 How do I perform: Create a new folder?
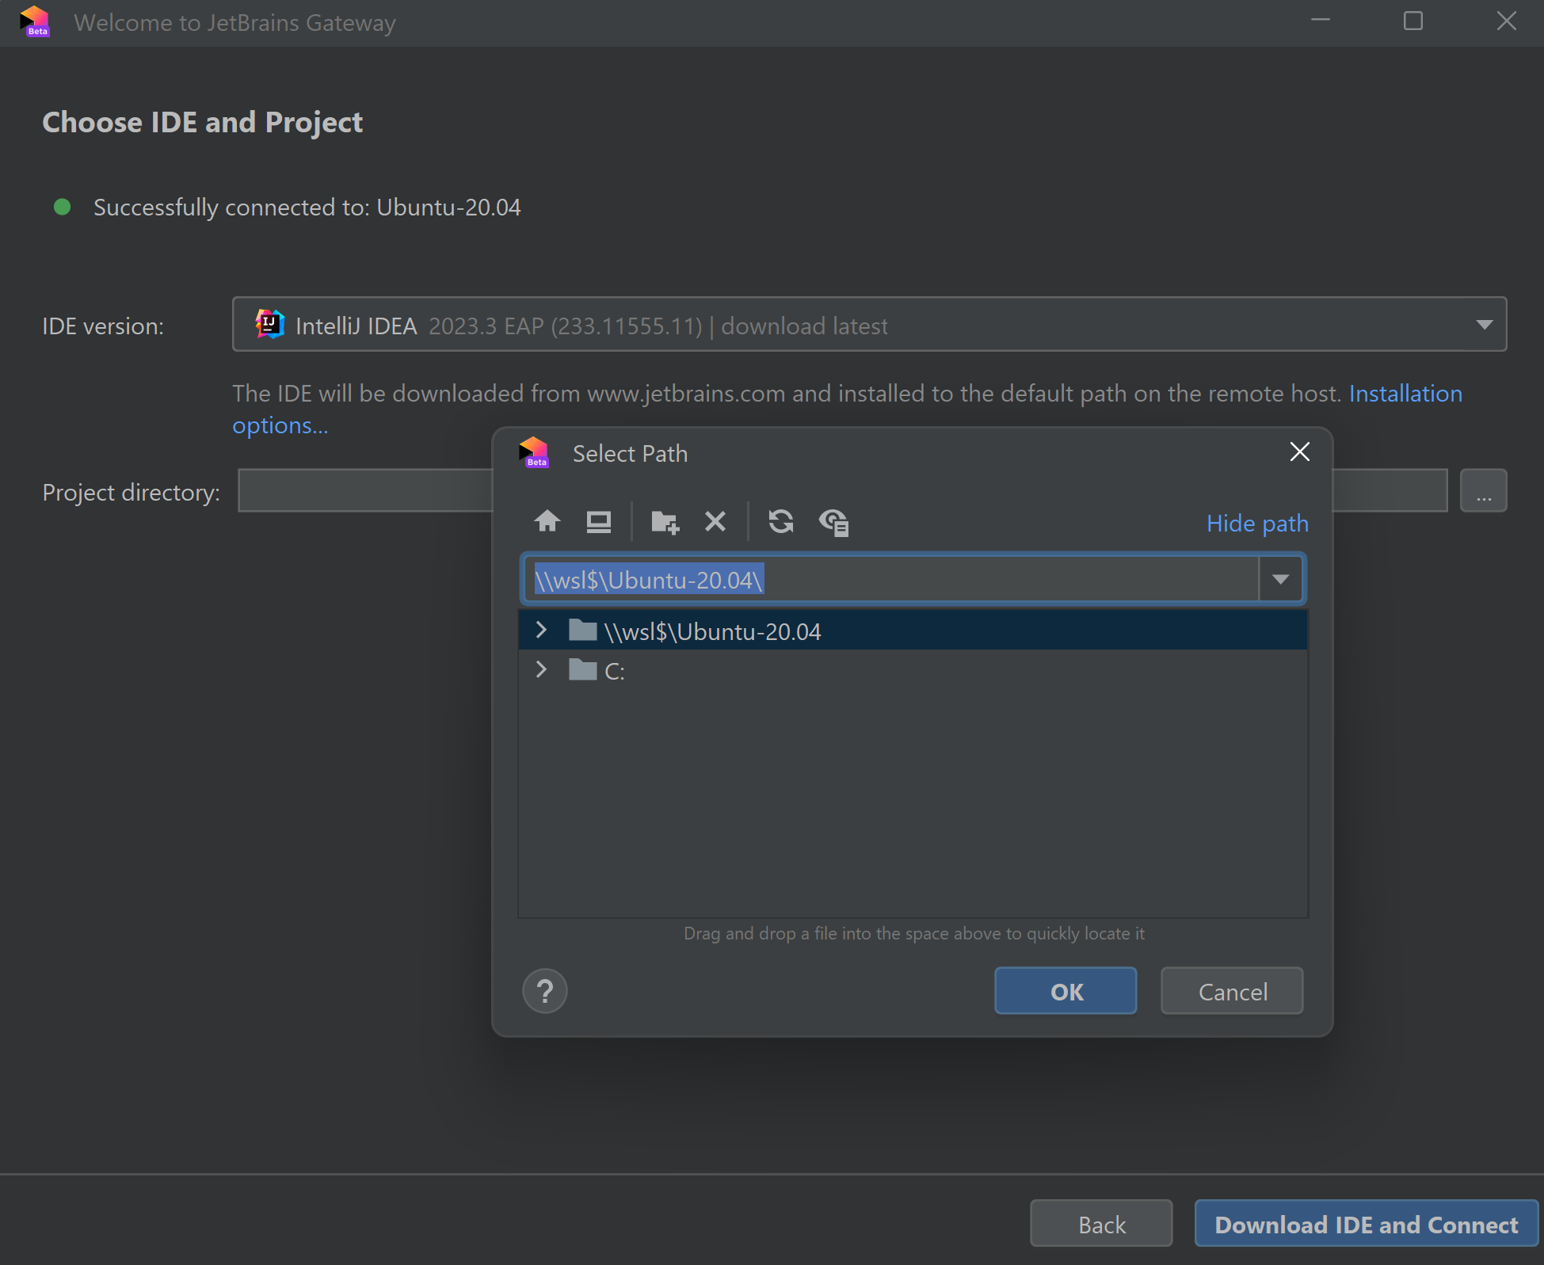coord(664,521)
